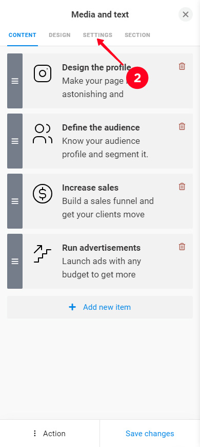Go to the Section tab
The width and height of the screenshot is (200, 447).
pyautogui.click(x=137, y=35)
